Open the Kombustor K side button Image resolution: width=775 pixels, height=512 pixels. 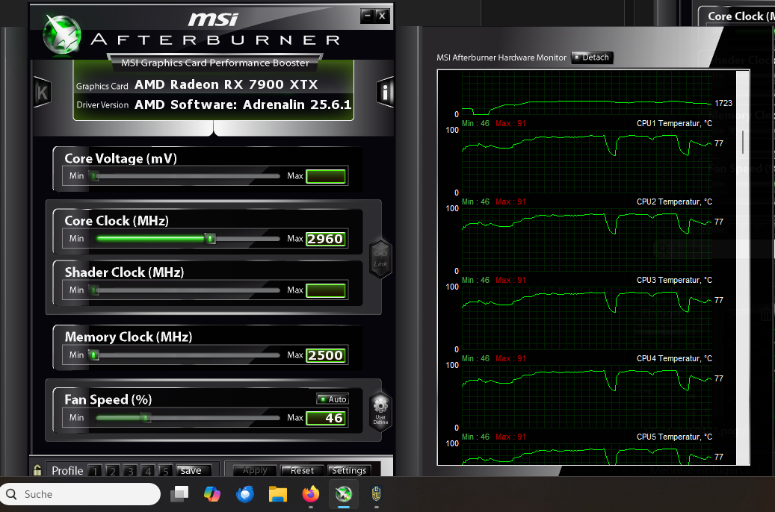(42, 93)
